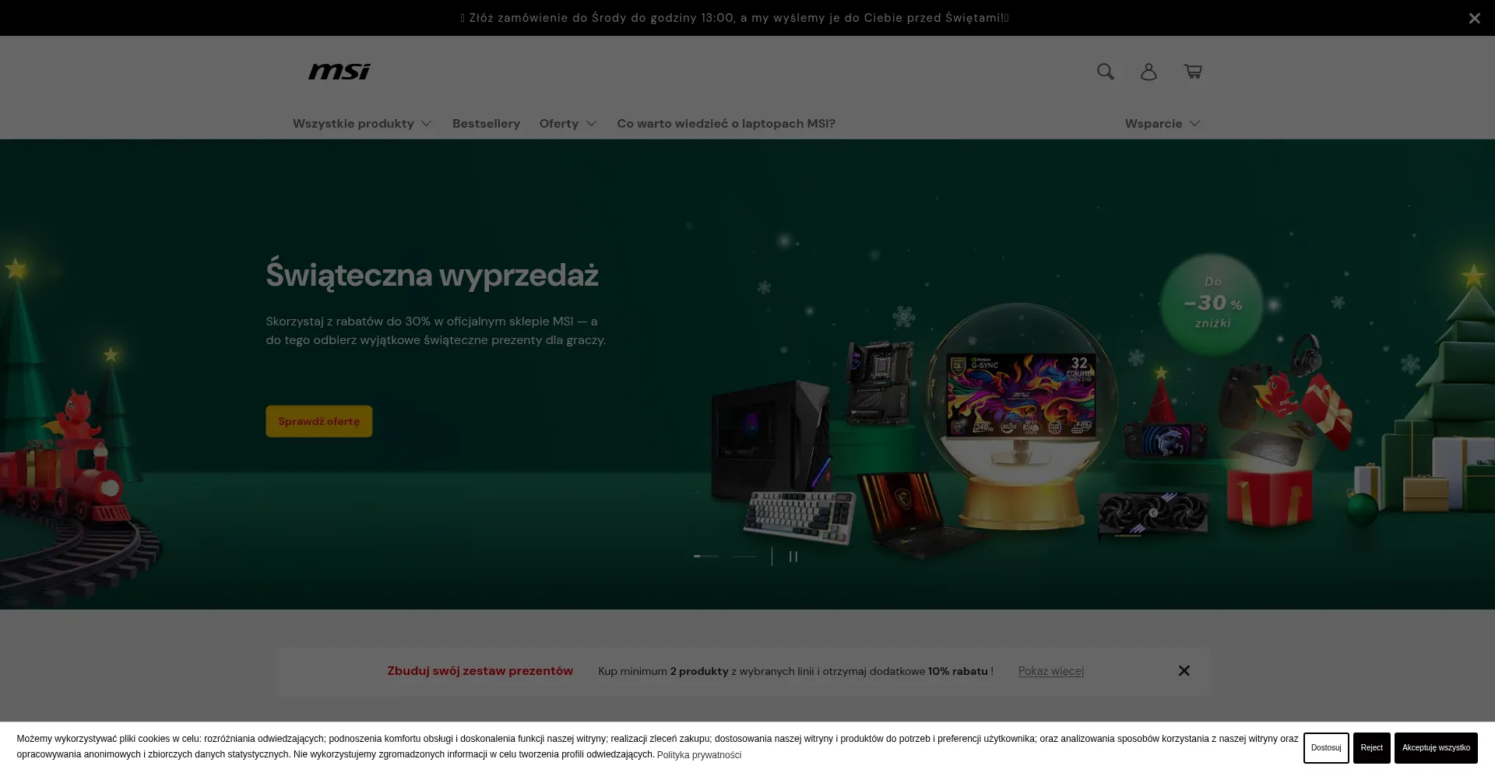This screenshot has width=1495, height=773.
Task: Click Pokaż więcej in the promo bar
Action: (1050, 670)
